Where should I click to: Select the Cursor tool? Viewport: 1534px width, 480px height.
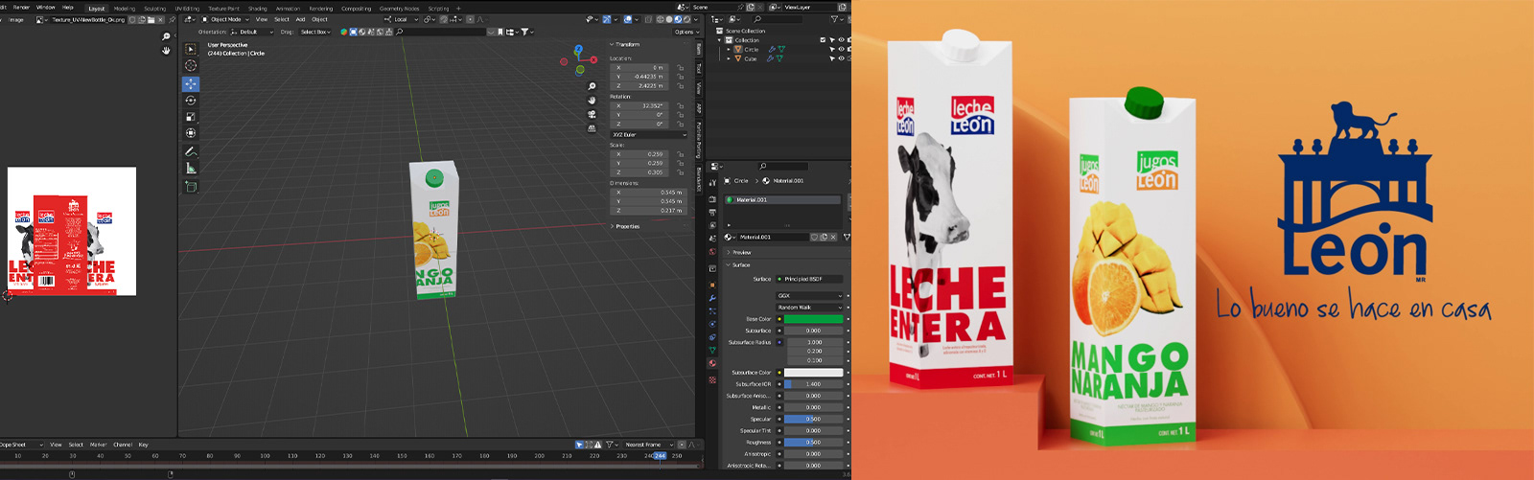pos(190,66)
